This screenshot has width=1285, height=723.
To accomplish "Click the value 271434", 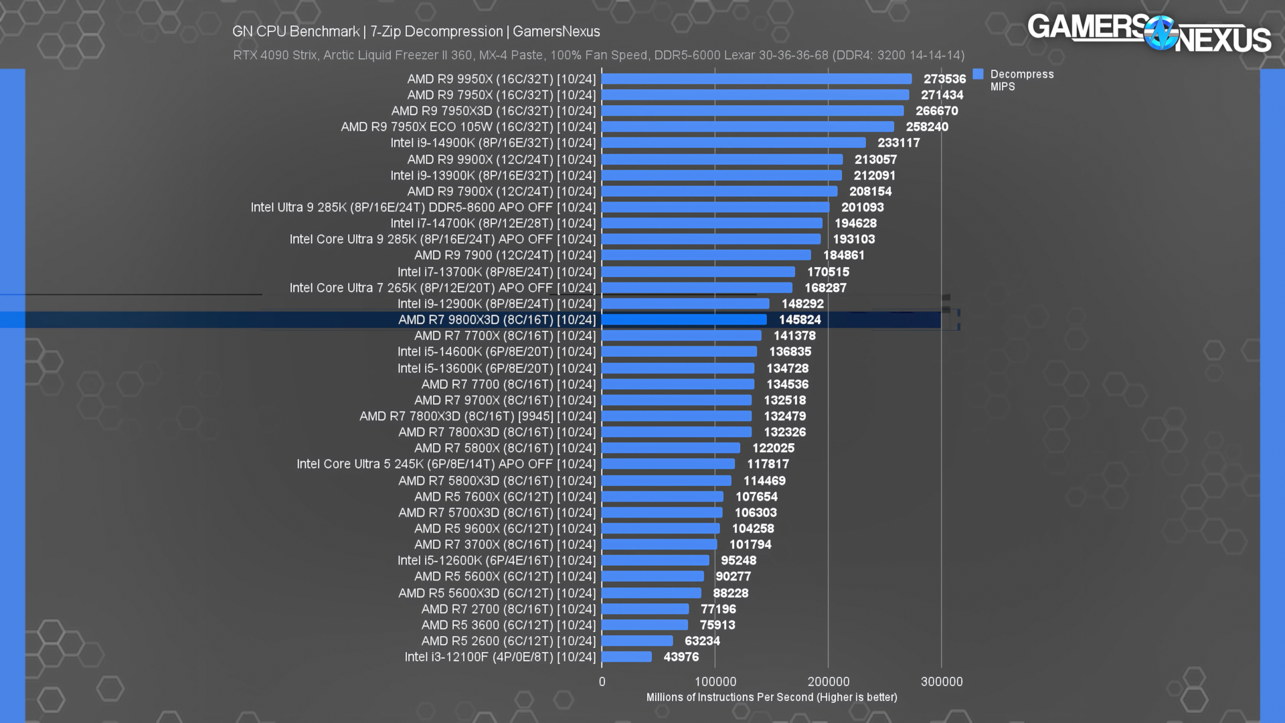I will click(x=942, y=95).
